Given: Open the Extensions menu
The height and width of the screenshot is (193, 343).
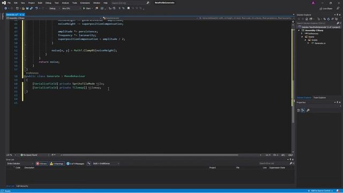Looking at the screenshot, I should click(85, 3).
